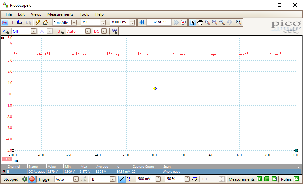303x184 pixels.
Task: Click the pre-trigger delay enable icon
Action: (195, 179)
